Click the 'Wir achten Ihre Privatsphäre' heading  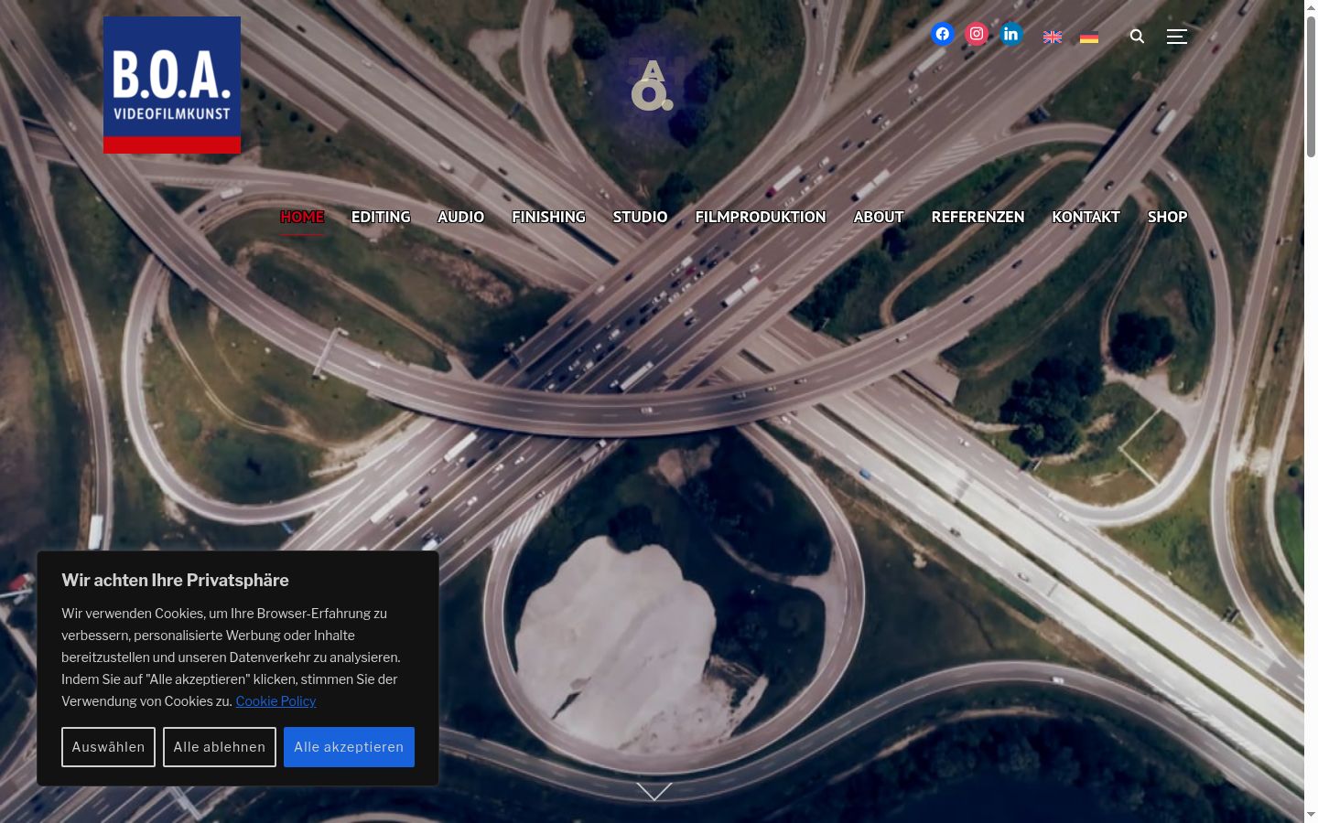pyautogui.click(x=175, y=580)
